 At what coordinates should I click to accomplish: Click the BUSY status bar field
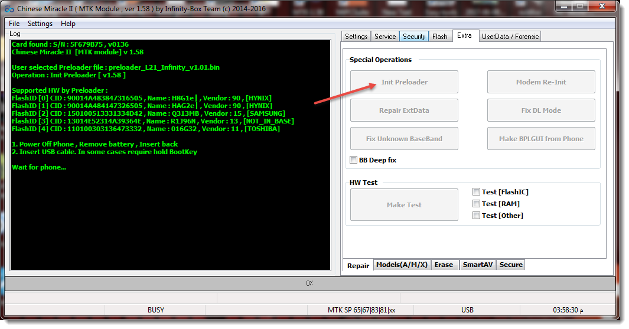(156, 310)
